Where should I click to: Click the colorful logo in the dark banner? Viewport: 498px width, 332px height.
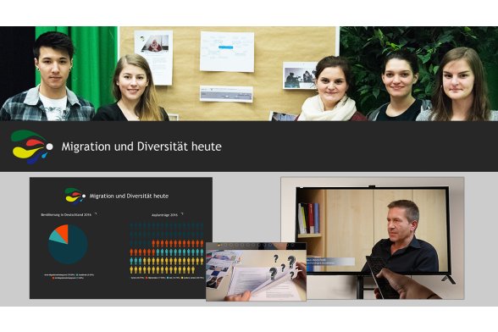31,147
